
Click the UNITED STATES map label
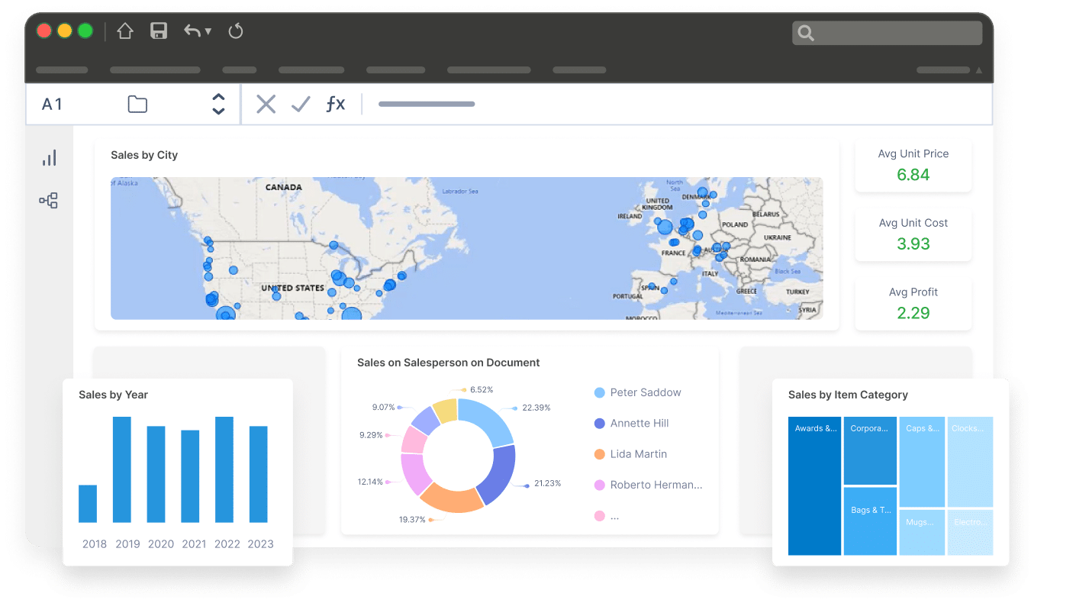point(293,289)
